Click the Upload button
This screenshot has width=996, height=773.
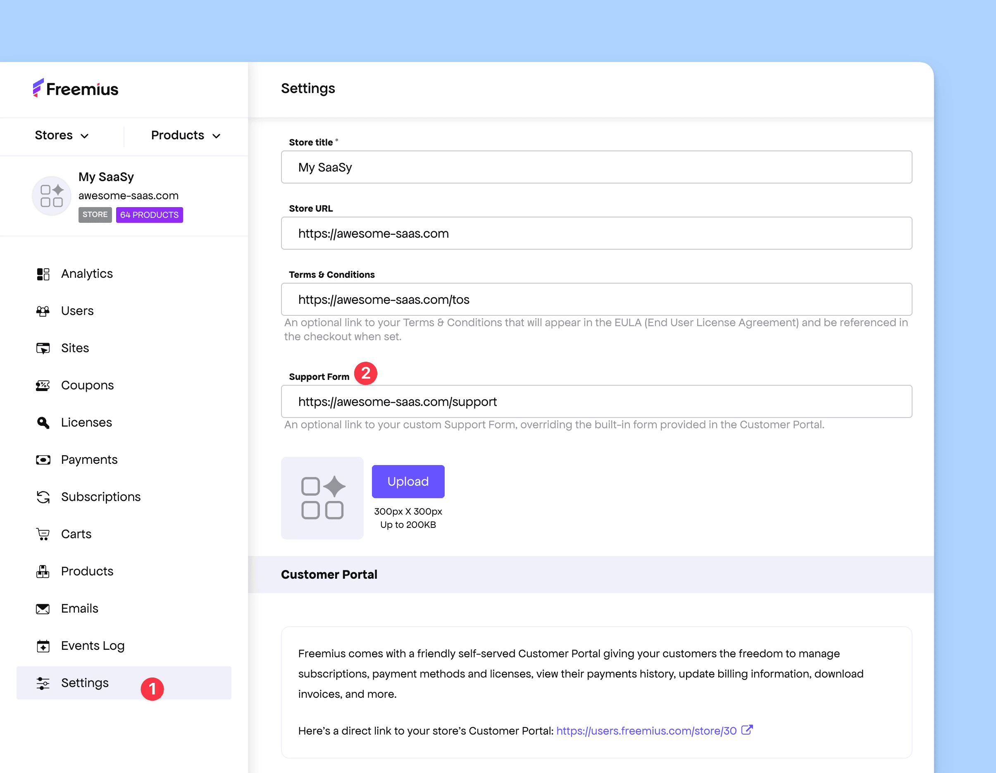click(x=408, y=482)
